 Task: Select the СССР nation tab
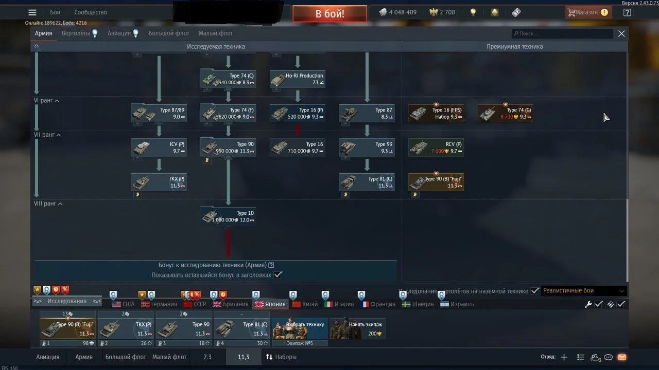(x=195, y=304)
